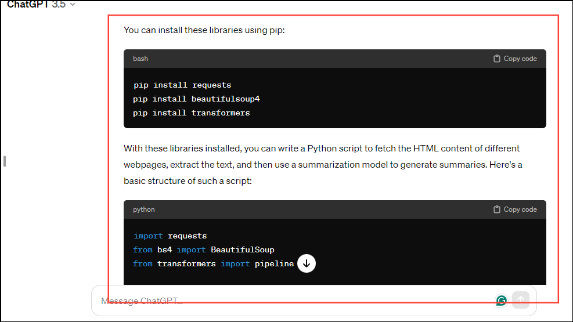Click 'from bs4 import BeautifulSoup' line
The width and height of the screenshot is (573, 322).
(204, 249)
